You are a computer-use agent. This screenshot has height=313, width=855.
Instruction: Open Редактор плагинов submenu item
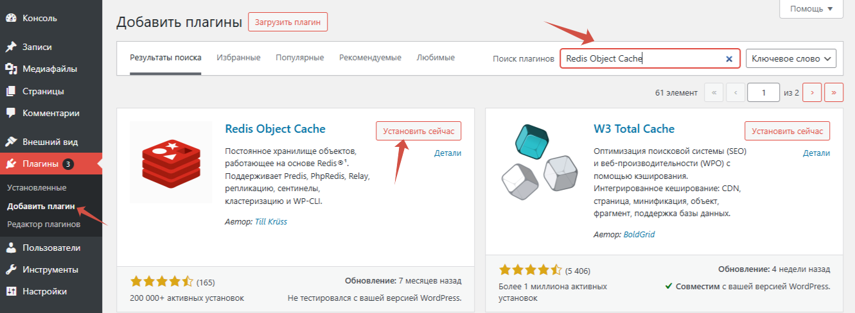[44, 224]
